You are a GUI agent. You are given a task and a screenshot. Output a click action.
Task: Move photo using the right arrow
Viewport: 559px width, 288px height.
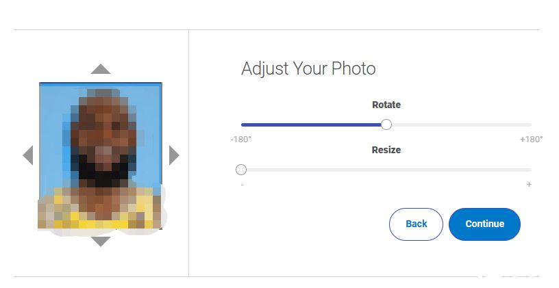click(174, 155)
